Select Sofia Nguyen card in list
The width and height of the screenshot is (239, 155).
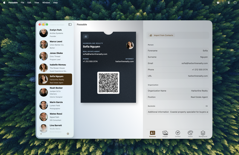click(55, 79)
